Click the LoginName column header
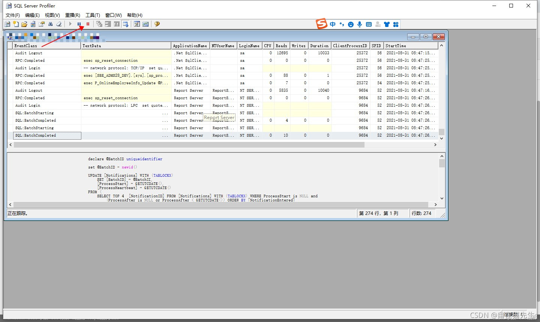Screen dimensions: 540x322 (250, 46)
